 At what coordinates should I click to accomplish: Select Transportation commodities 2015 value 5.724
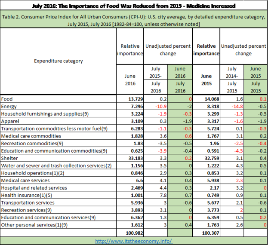pos(213,129)
